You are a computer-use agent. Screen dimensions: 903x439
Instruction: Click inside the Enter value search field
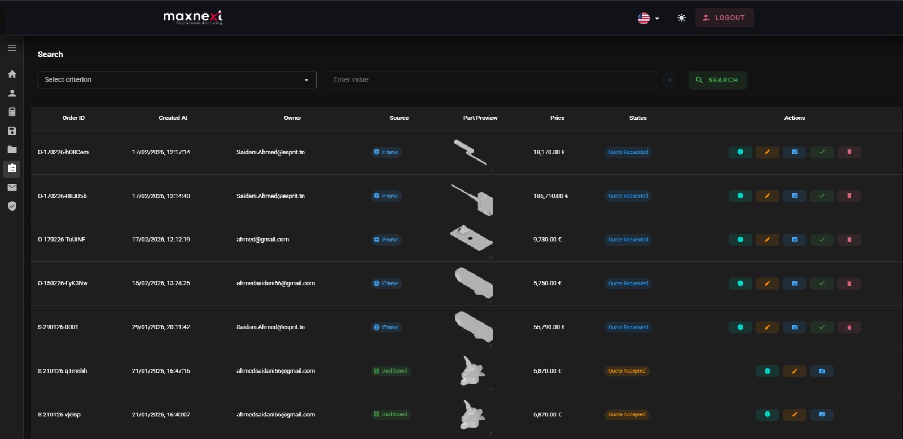pos(492,80)
